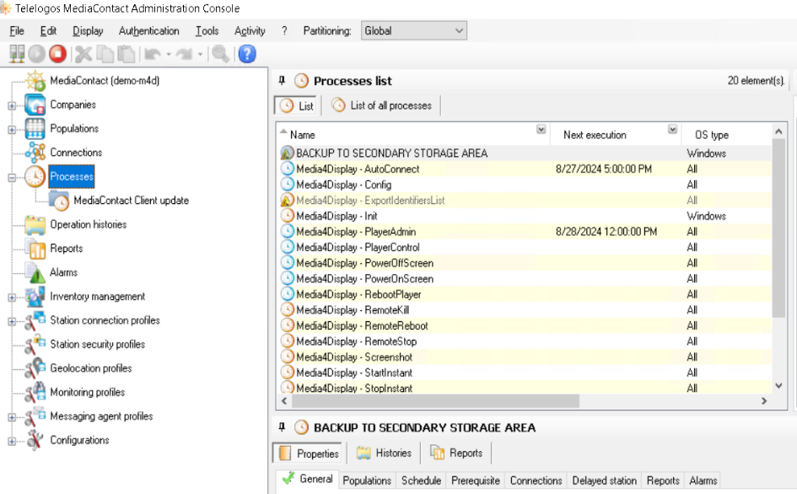
Task: Click the Populations grid icon in the tree
Action: [x=35, y=129]
